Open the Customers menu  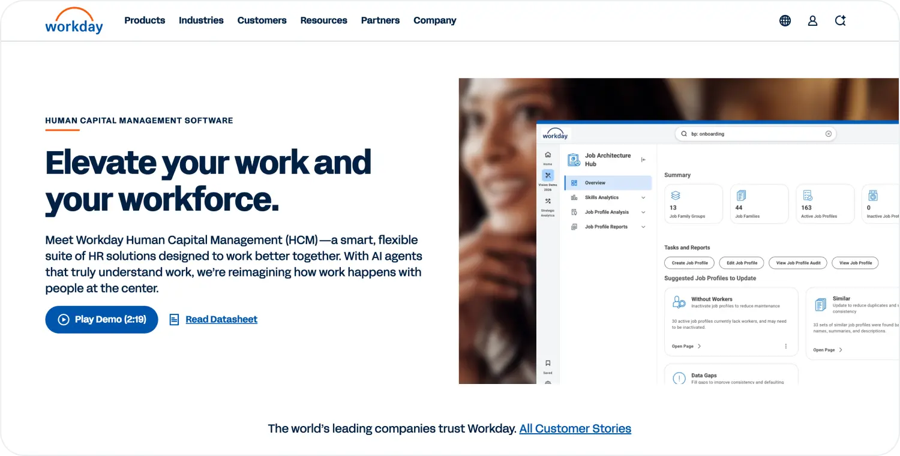pos(262,20)
